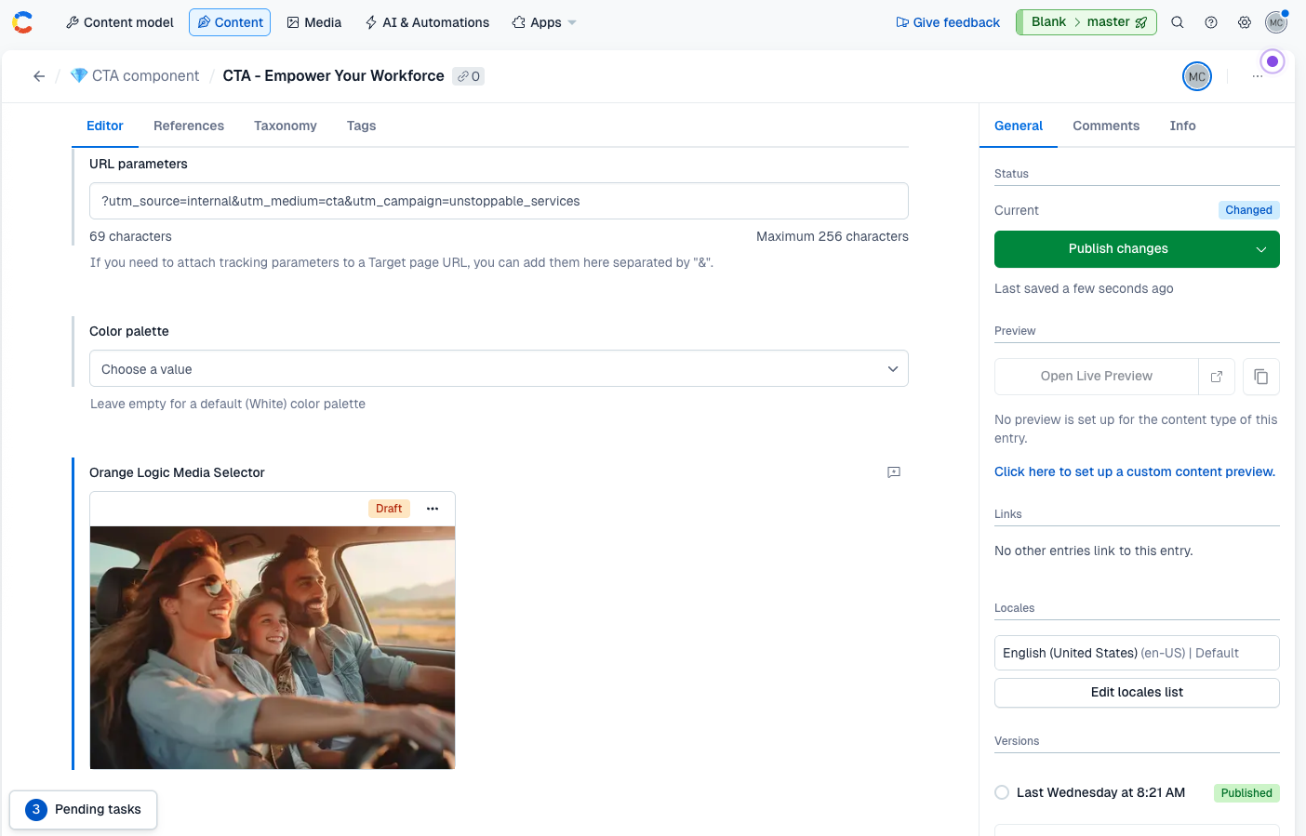Open the help question mark icon
This screenshot has height=836, width=1306.
1211,22
